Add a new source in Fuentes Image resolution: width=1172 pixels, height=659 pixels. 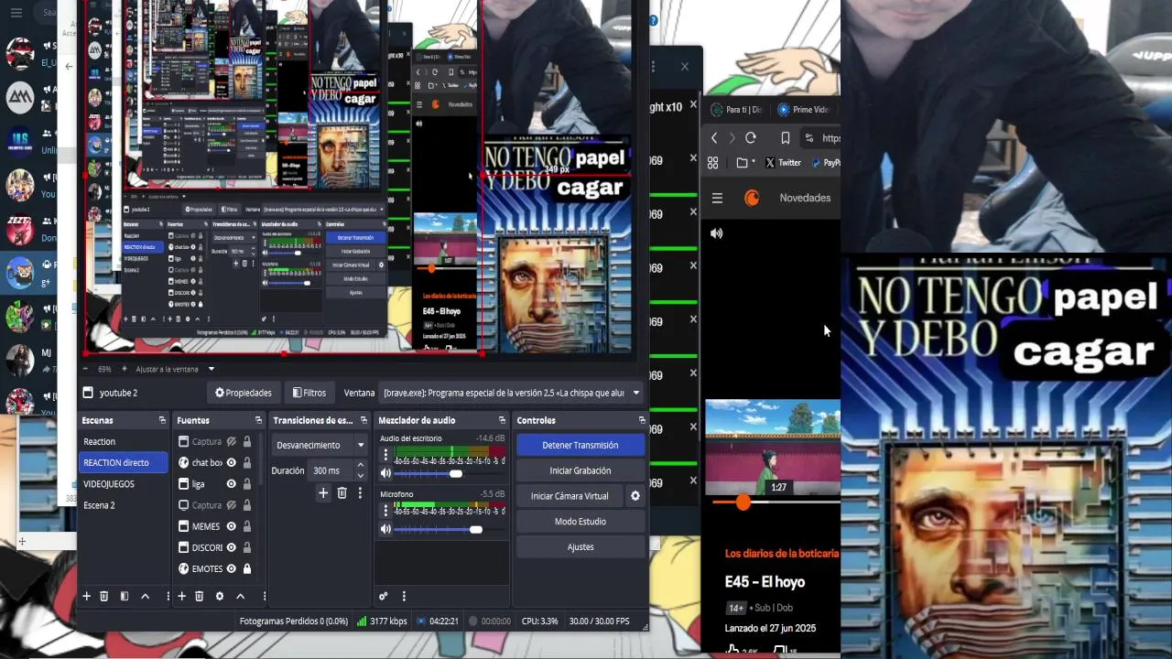181,596
